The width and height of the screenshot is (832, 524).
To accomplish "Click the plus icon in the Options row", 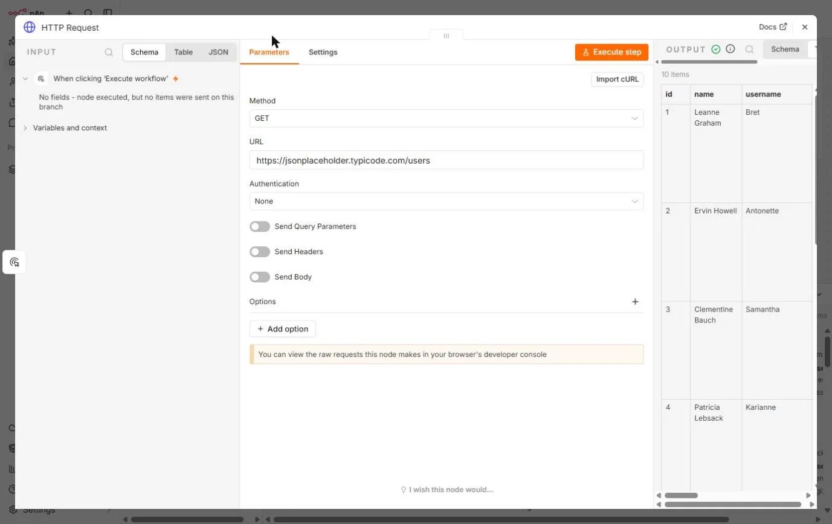I will [635, 302].
